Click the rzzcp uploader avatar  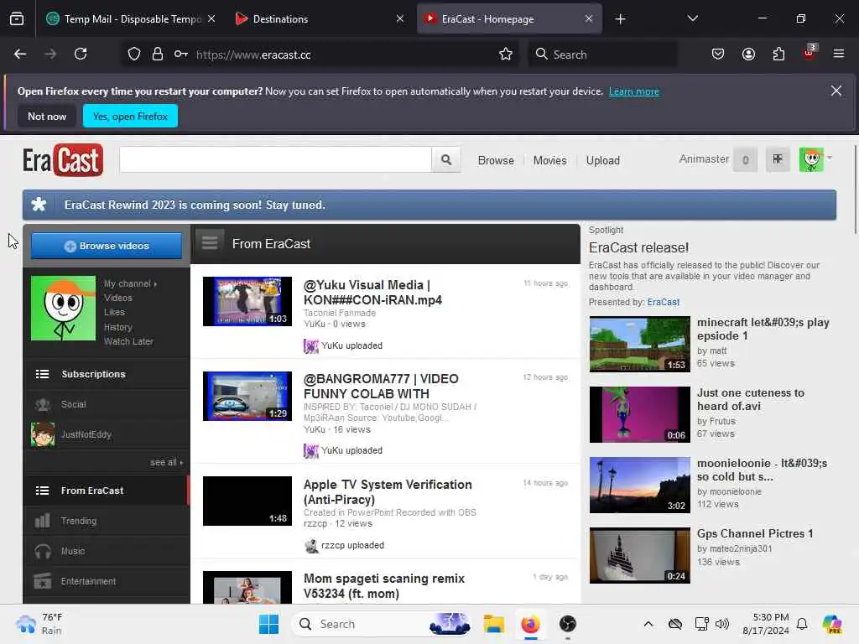tap(311, 545)
